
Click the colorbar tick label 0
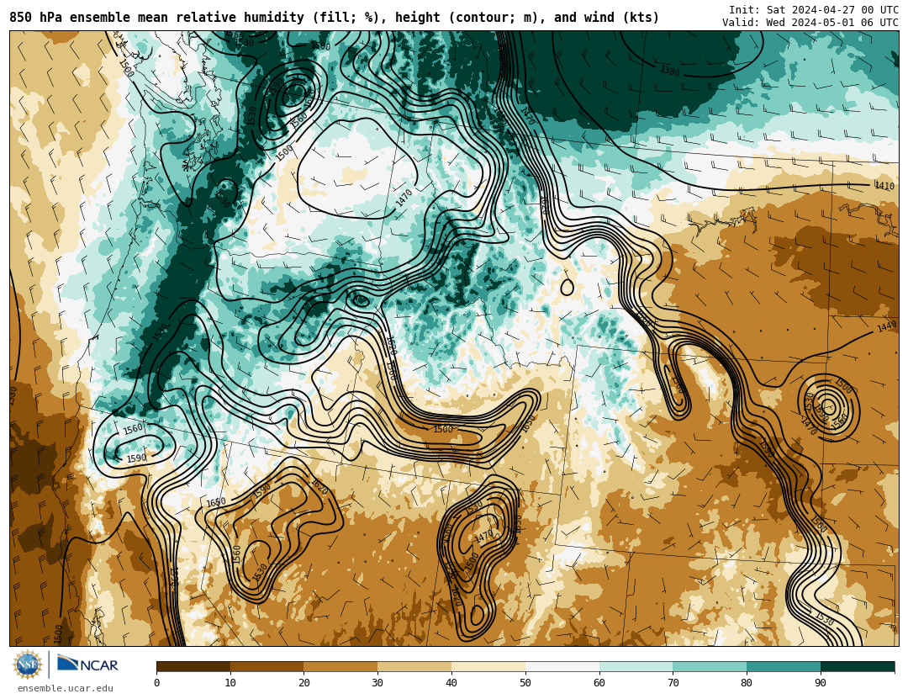point(157,683)
